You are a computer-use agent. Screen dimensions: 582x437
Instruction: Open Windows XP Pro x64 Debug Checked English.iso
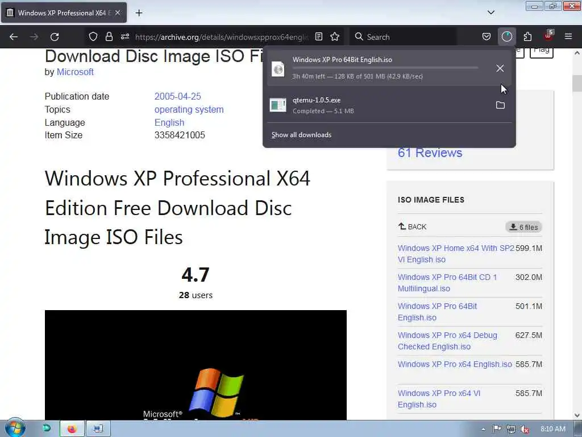pyautogui.click(x=447, y=341)
